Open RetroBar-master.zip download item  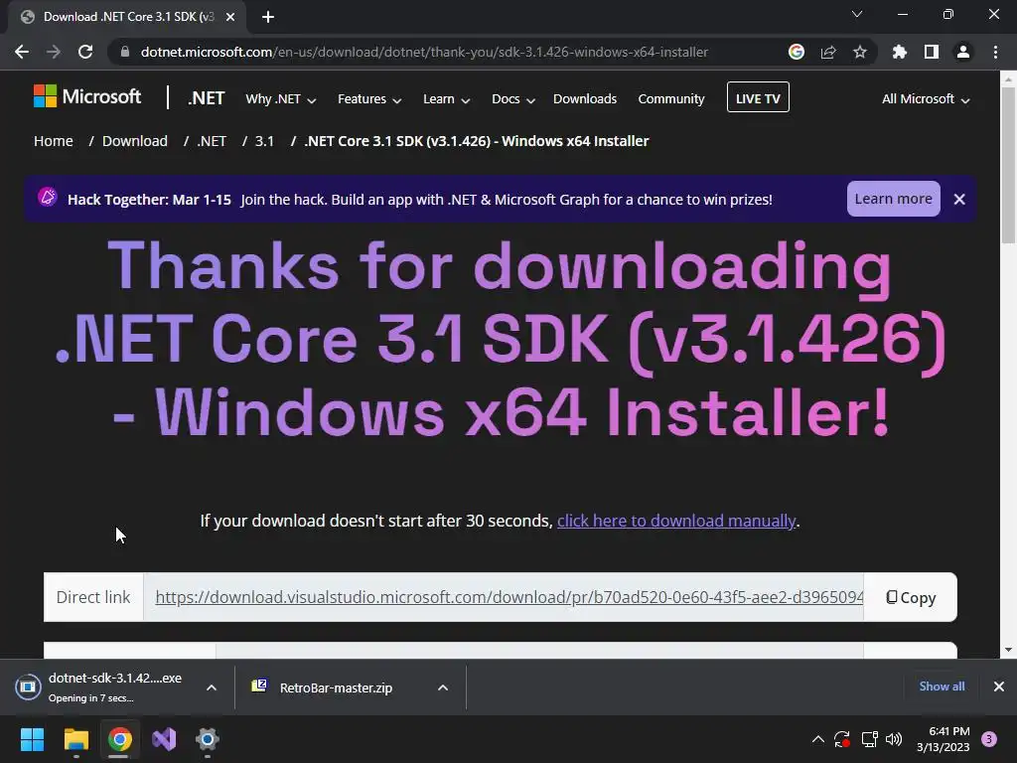coord(323,687)
